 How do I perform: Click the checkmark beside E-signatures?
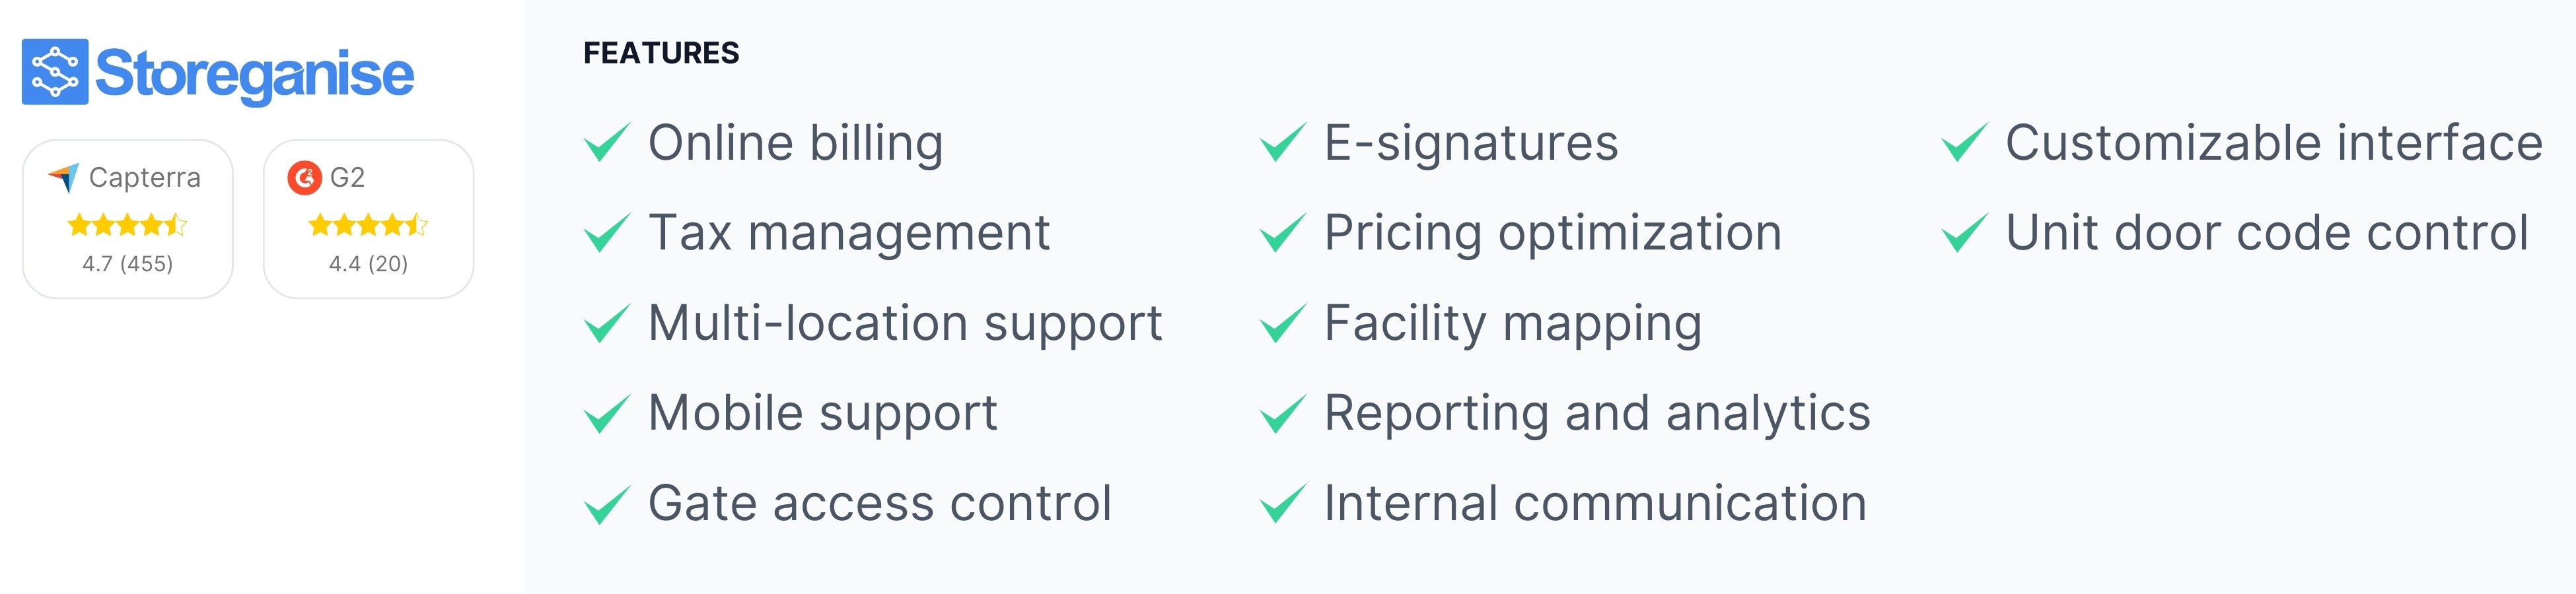tap(1283, 142)
